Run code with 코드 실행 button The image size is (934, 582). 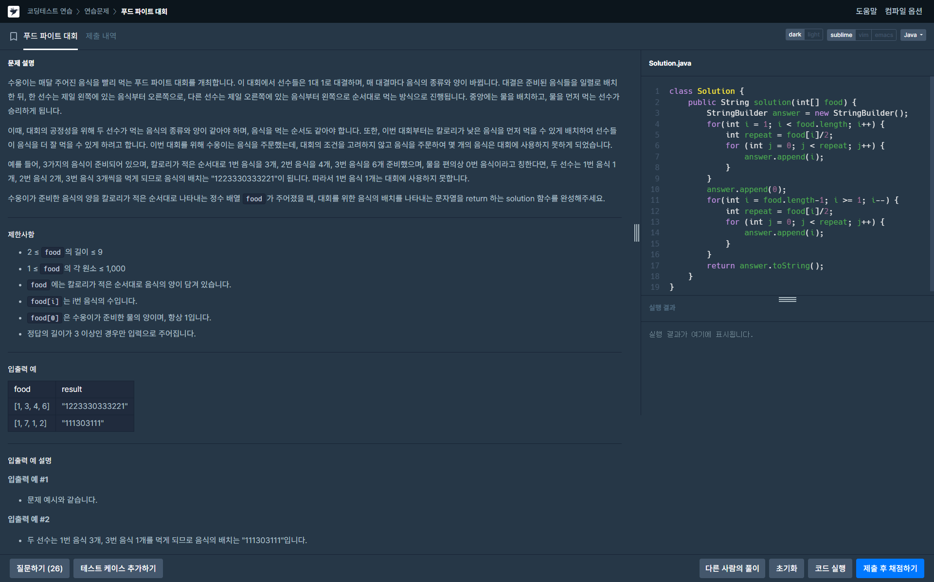pyautogui.click(x=830, y=568)
